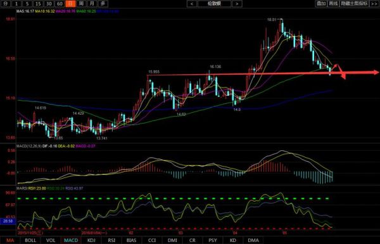This screenshot has width=380, height=244.
Task: Select the RSI indicator tab
Action: (111, 240)
